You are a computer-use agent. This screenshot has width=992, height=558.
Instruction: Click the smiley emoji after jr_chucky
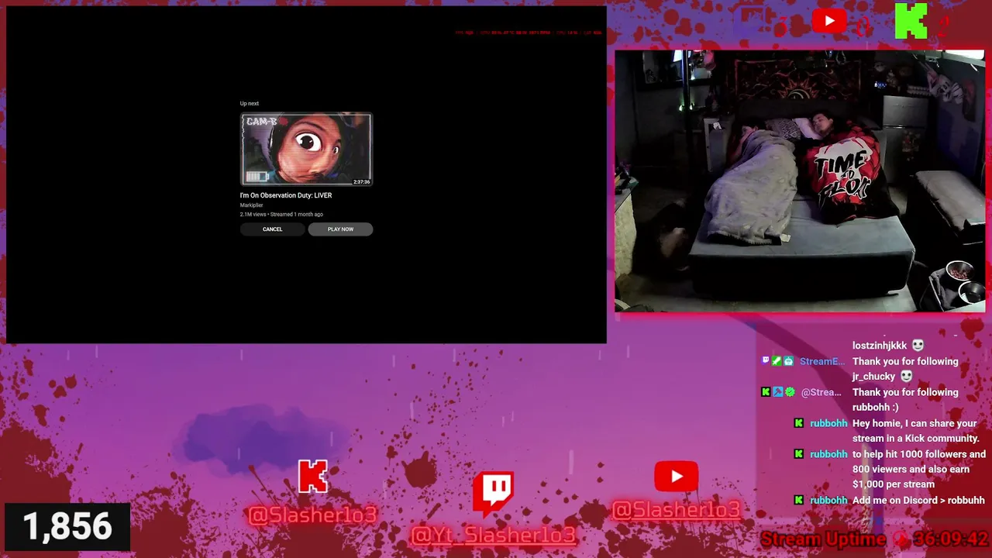tap(906, 377)
